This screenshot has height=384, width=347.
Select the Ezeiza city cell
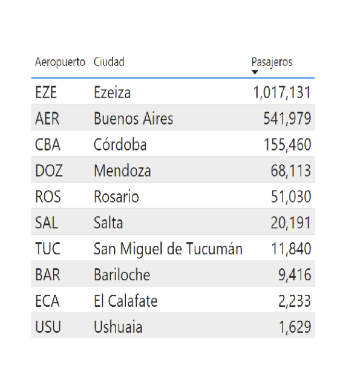(112, 92)
